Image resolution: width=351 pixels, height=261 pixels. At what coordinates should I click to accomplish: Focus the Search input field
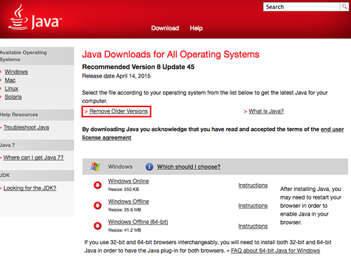[x=302, y=7]
